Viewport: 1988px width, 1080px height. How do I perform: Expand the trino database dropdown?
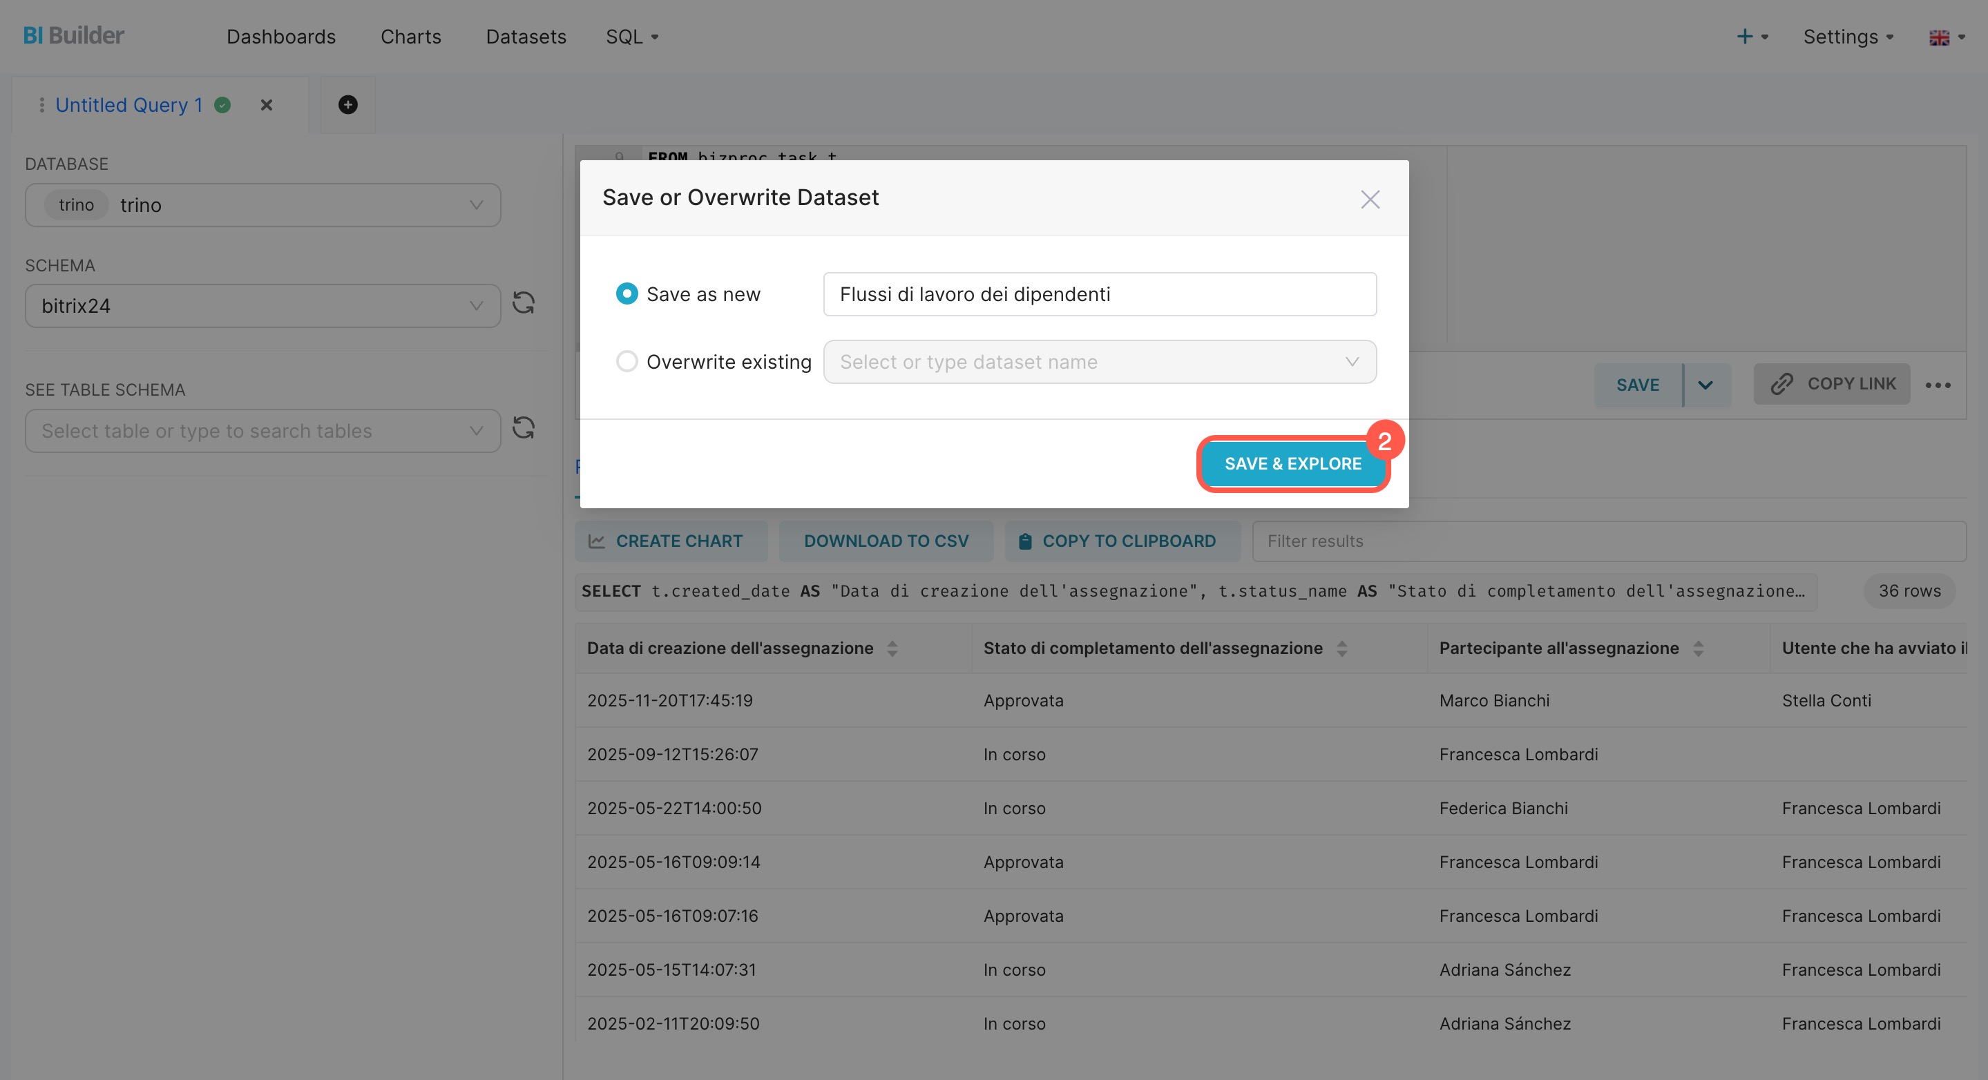click(x=262, y=205)
